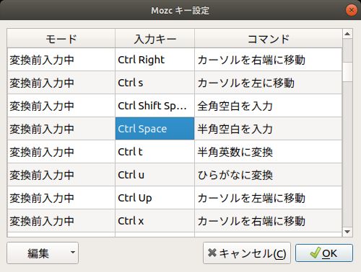
Task: Click command カーソルを右端に移動 in the Ctrl Right row
Action: (268, 60)
